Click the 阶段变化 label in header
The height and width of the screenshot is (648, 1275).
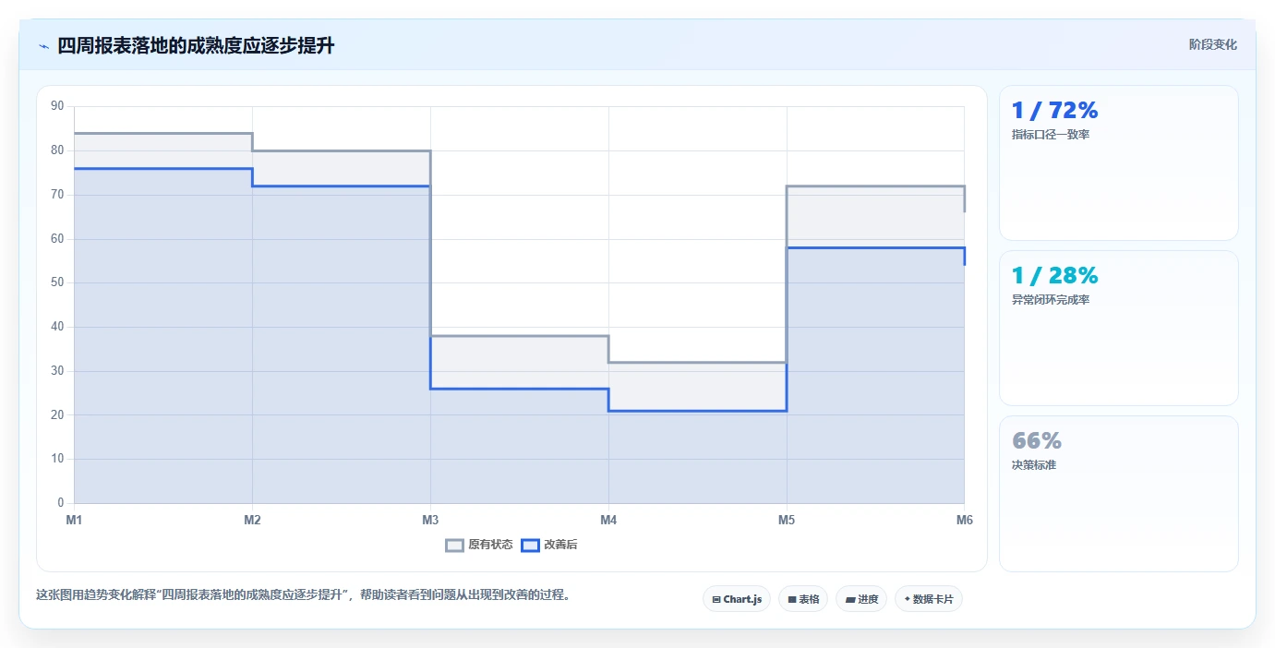coord(1212,44)
